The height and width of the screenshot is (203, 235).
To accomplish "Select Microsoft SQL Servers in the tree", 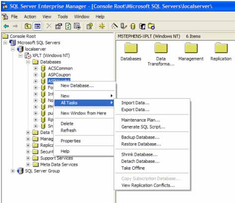I will pyautogui.click(x=39, y=43).
